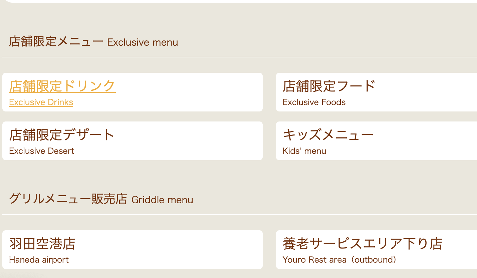Open the Exclusive Desert English label
The height and width of the screenshot is (278, 477).
click(41, 151)
